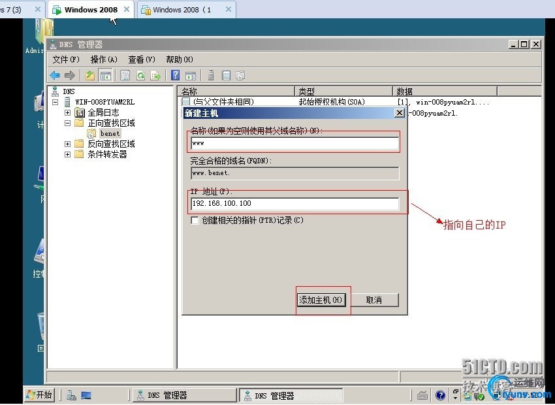The width and height of the screenshot is (555, 405).
Task: Click the FQDN field www.benet.
Action: (x=294, y=173)
